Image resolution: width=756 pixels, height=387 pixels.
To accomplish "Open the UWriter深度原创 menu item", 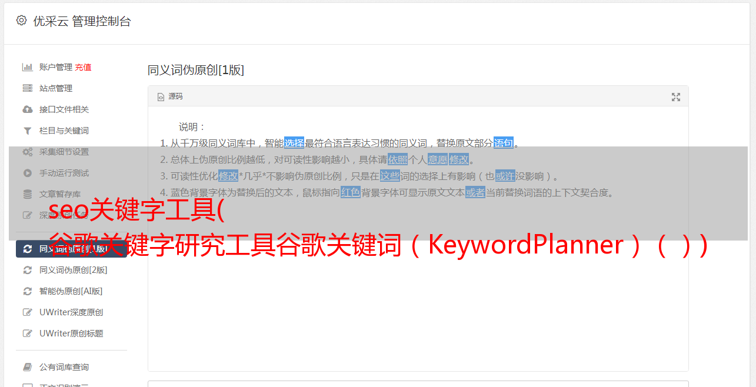I will tap(71, 312).
